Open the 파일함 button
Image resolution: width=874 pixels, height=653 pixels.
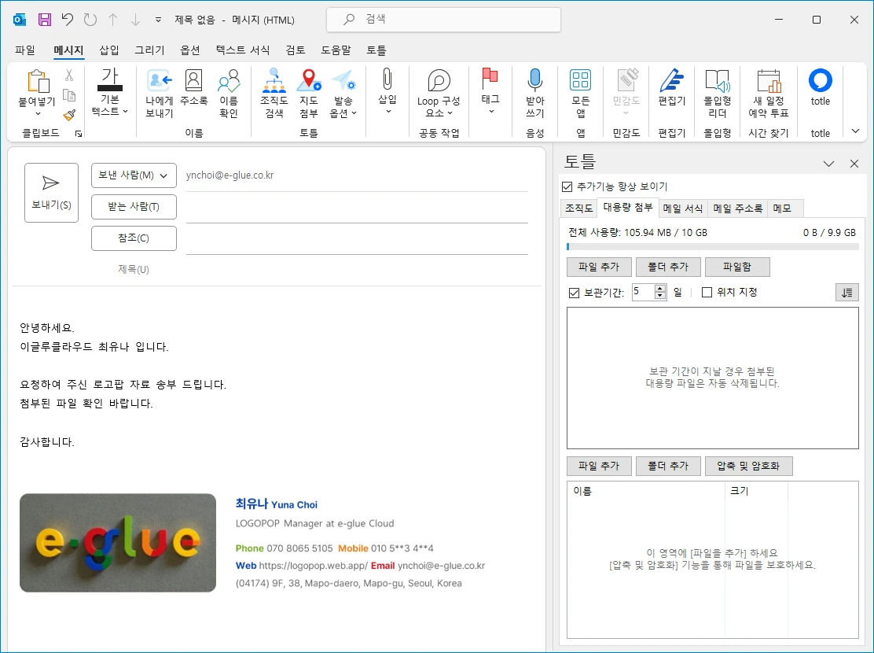737,267
